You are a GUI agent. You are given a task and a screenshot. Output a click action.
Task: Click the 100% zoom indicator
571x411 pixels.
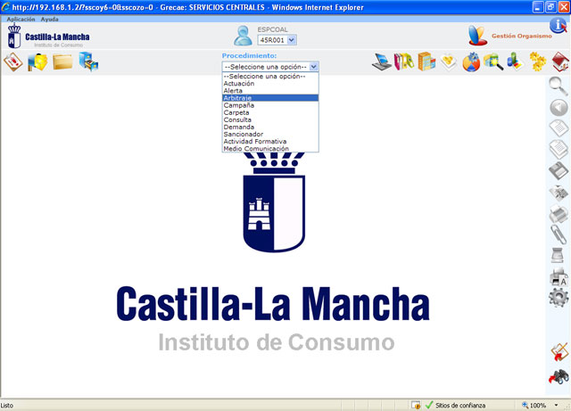pos(534,405)
